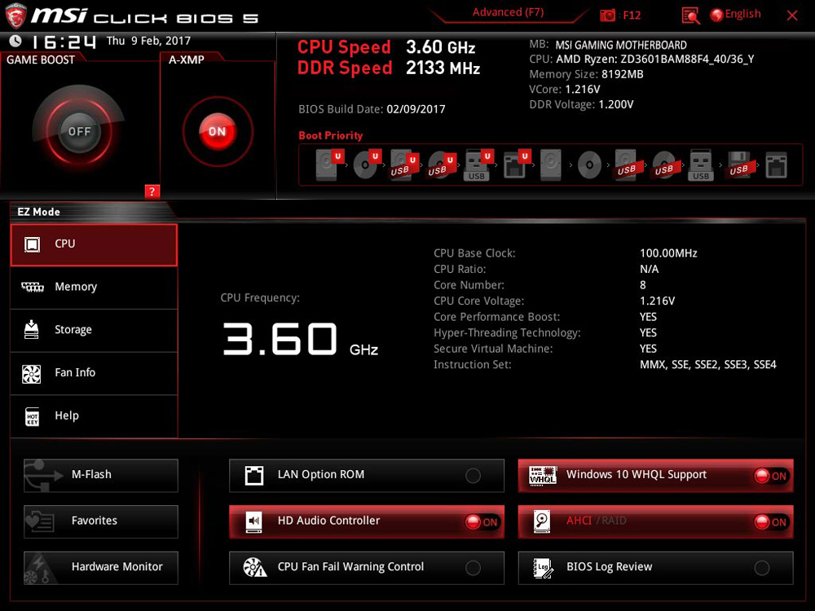Click the DDR Voltage 1.200V value
The width and height of the screenshot is (815, 611).
pos(616,104)
